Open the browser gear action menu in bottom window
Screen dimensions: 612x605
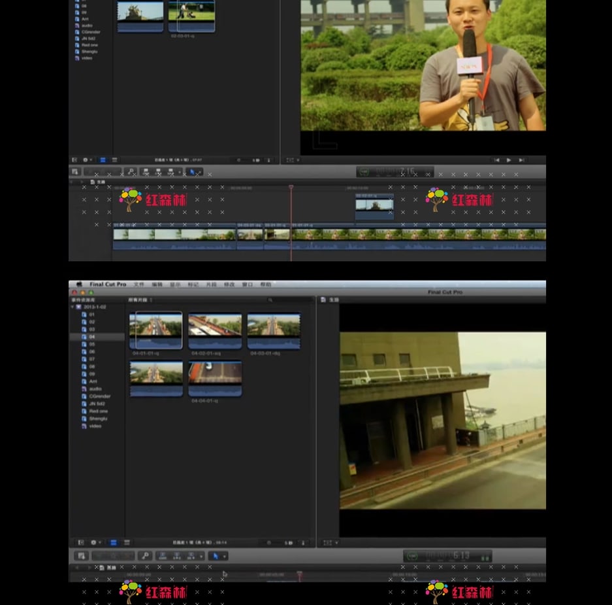point(95,542)
